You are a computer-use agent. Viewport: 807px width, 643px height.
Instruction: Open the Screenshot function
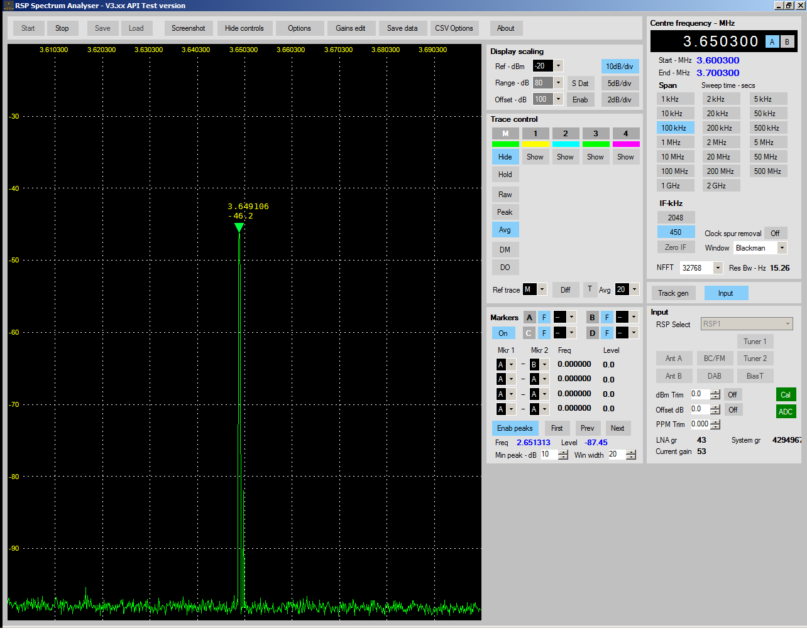(x=188, y=28)
